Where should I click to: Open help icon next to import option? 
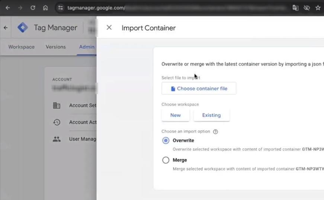click(215, 132)
